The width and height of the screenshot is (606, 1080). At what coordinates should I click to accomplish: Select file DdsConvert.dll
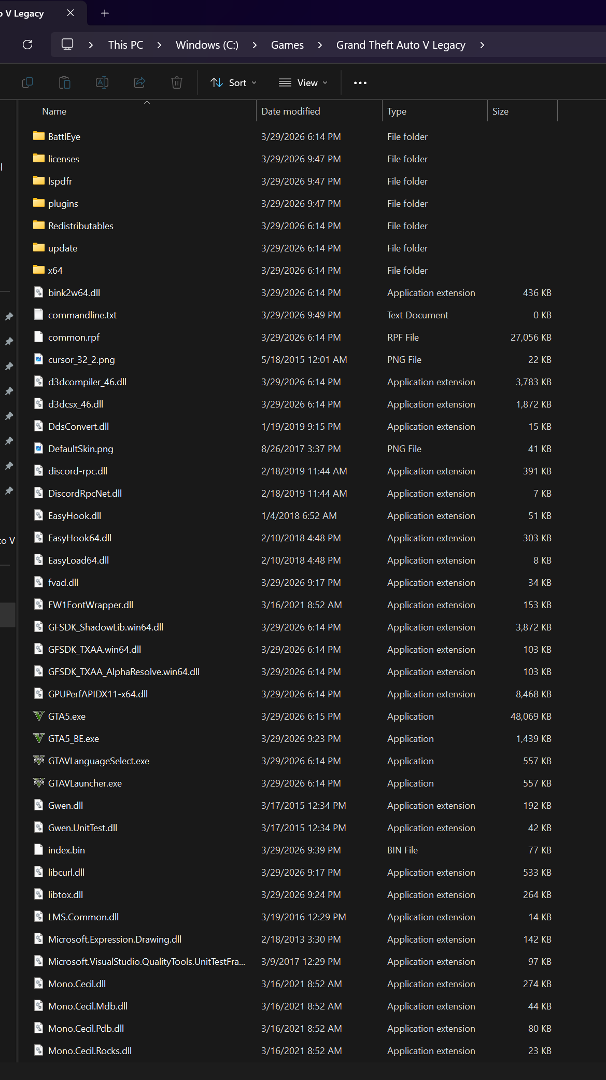(78, 426)
